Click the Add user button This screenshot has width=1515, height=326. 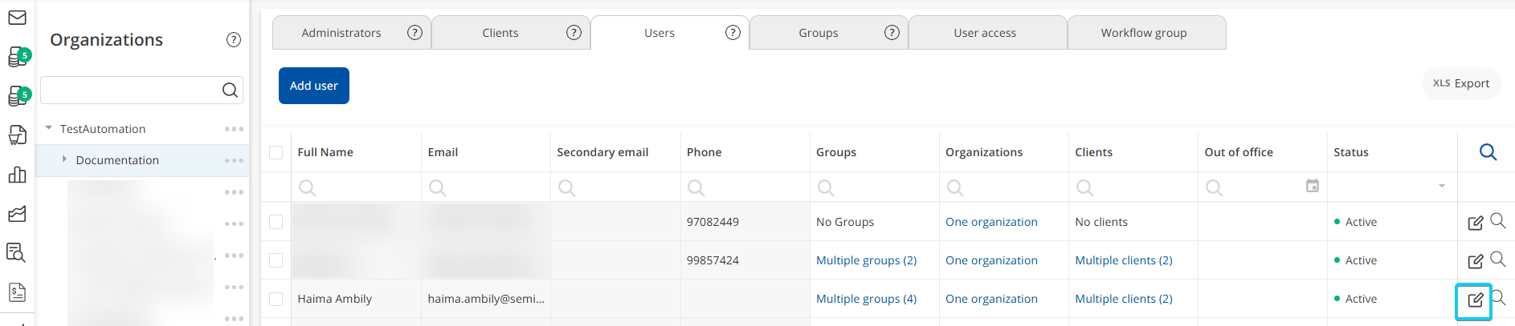314,86
